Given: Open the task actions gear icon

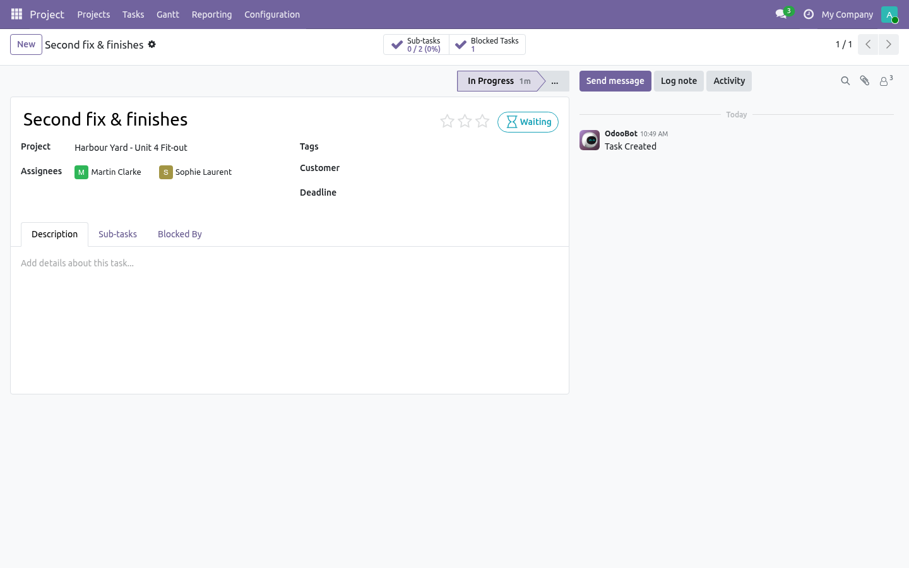Looking at the screenshot, I should [152, 44].
